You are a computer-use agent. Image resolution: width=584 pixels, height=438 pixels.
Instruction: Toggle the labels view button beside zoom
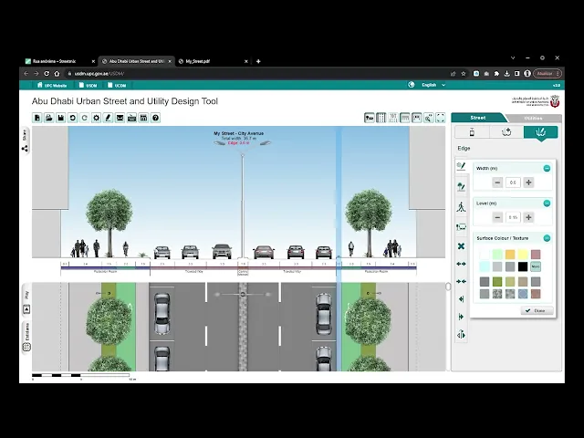point(417,118)
